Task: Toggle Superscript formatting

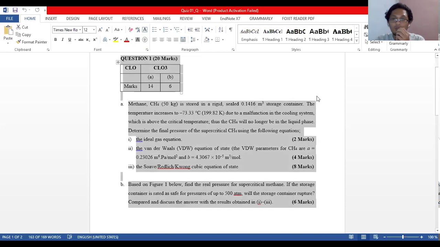Action: [x=95, y=40]
